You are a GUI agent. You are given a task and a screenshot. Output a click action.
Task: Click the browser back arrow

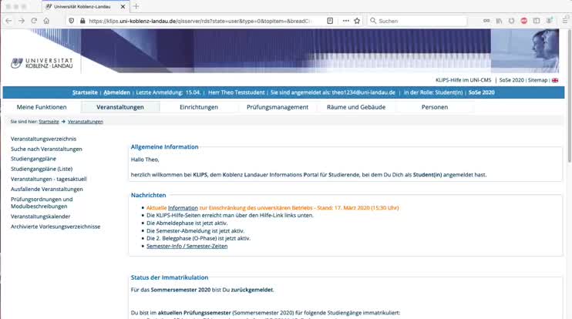pos(8,21)
